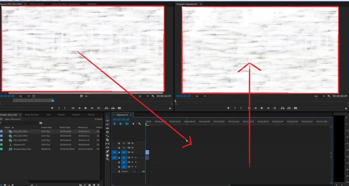
Task: Select the Selection tool arrow
Action: click(107, 117)
